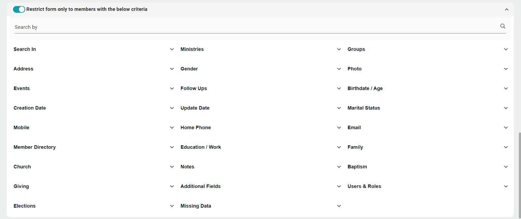Expand the Giving filter section
The image size is (521, 219).
point(172,186)
